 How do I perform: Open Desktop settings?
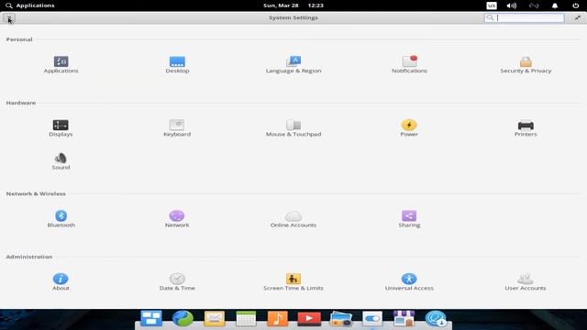[177, 64]
